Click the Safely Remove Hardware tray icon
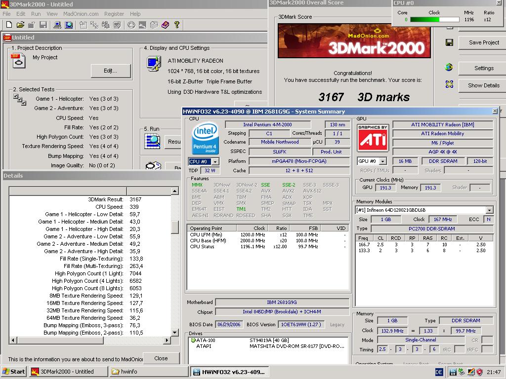This screenshot has height=379, width=506. pyautogui.click(x=462, y=372)
